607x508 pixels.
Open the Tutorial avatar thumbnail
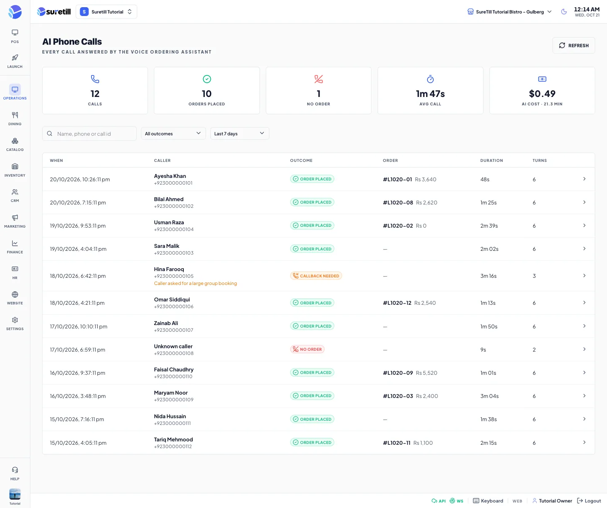(x=15, y=494)
